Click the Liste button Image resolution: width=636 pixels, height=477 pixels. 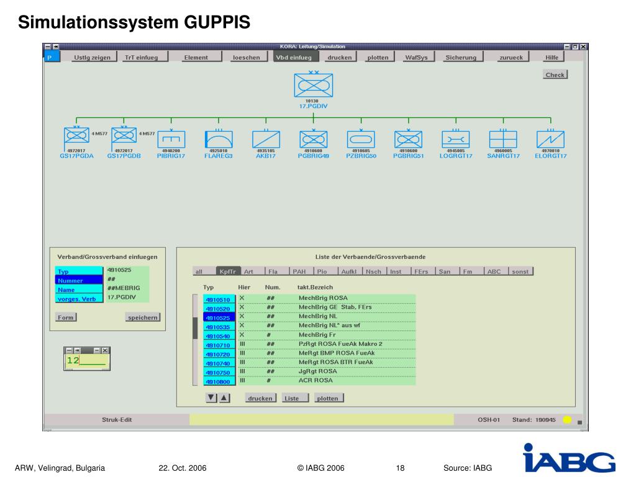[295, 398]
